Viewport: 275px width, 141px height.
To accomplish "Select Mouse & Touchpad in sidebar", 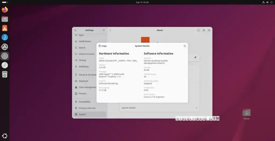I will tap(89, 75).
